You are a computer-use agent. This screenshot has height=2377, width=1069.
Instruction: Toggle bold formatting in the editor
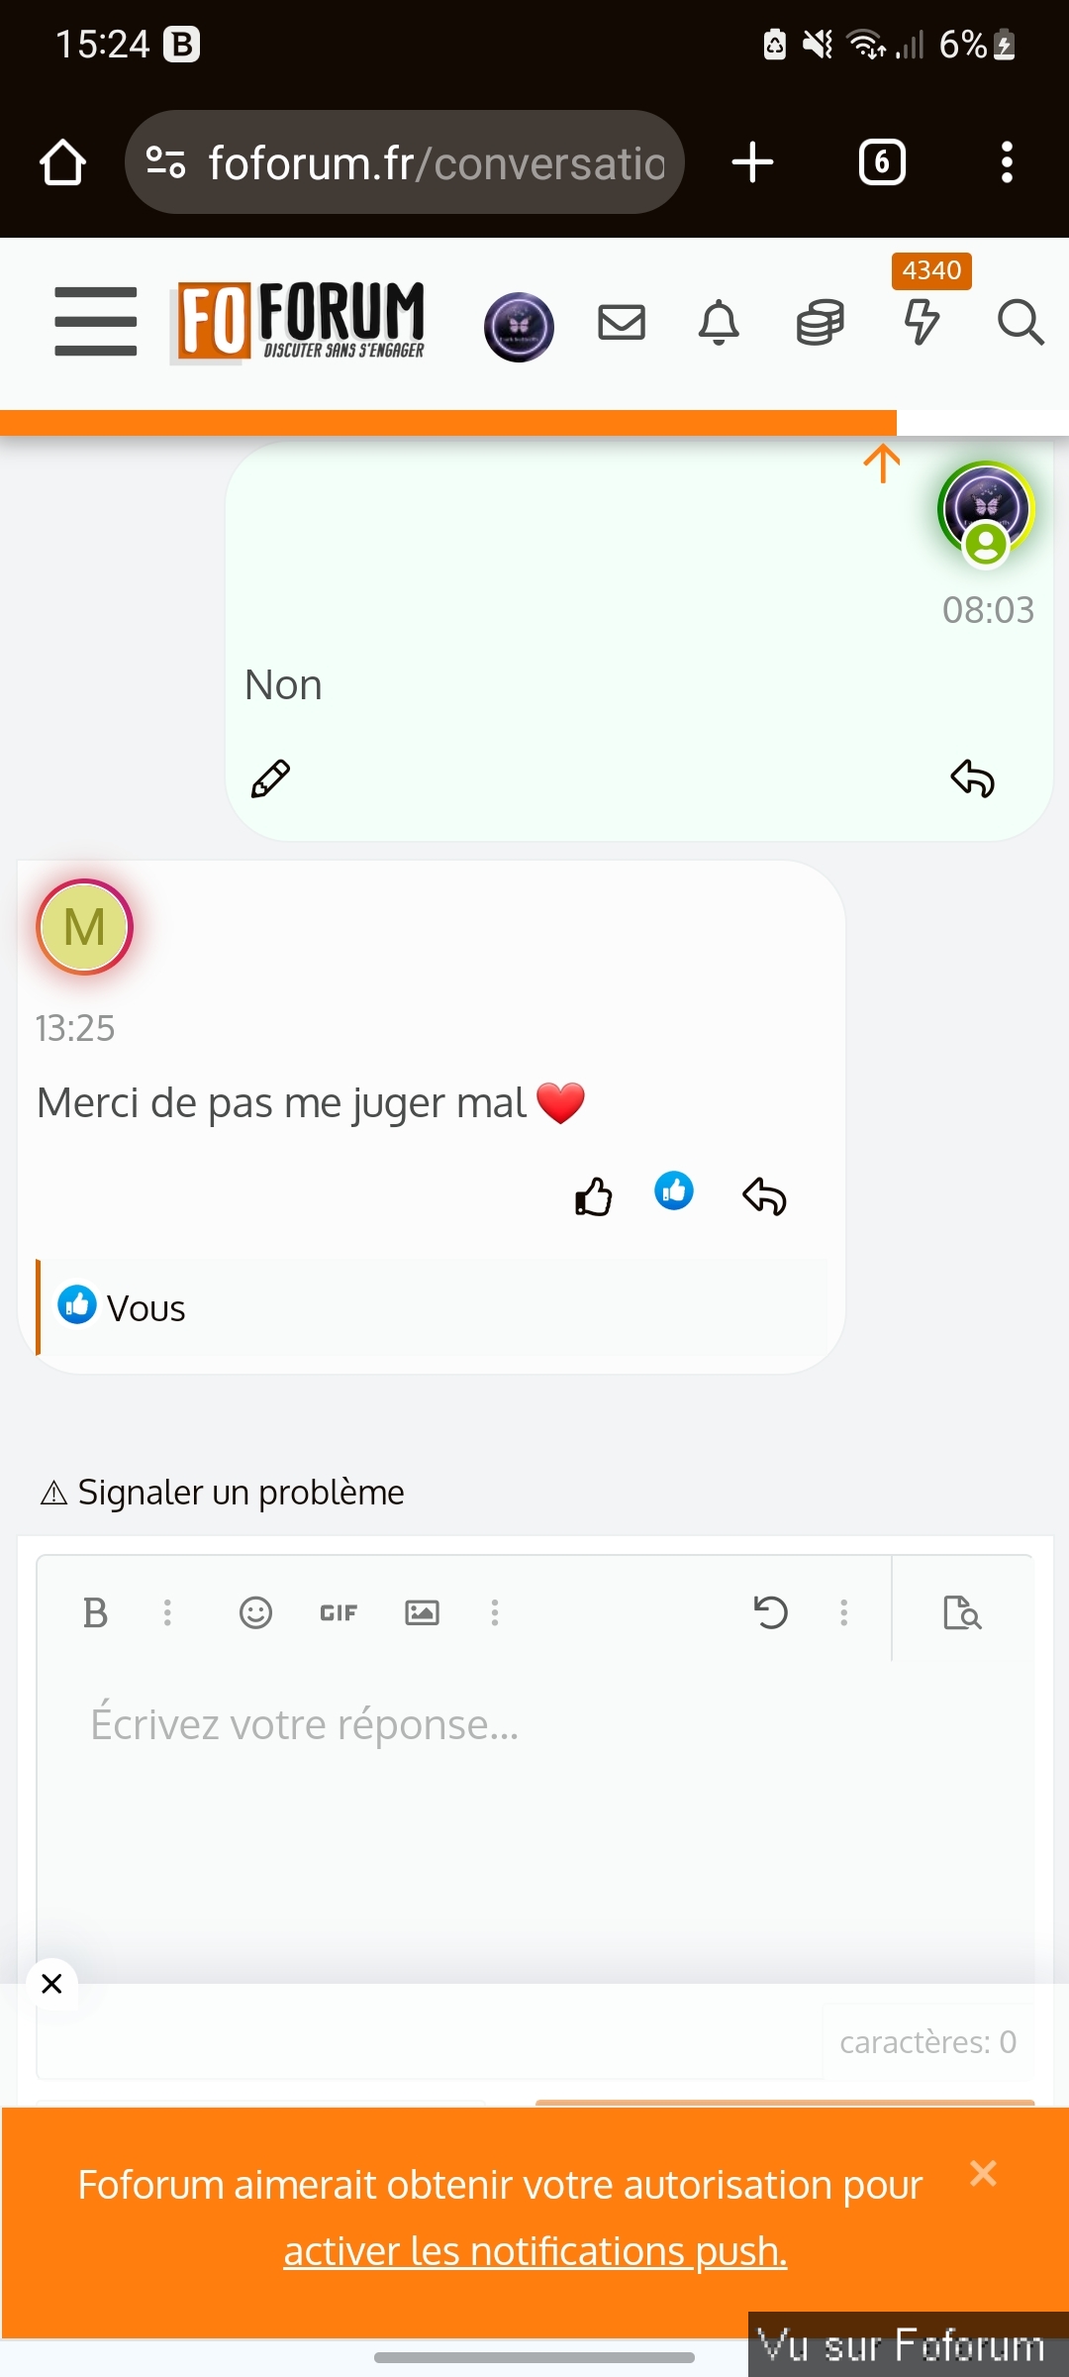[95, 1613]
